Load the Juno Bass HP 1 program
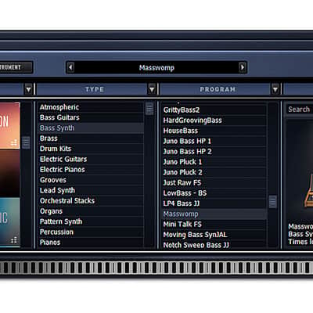This screenshot has width=313, height=313. [x=214, y=142]
